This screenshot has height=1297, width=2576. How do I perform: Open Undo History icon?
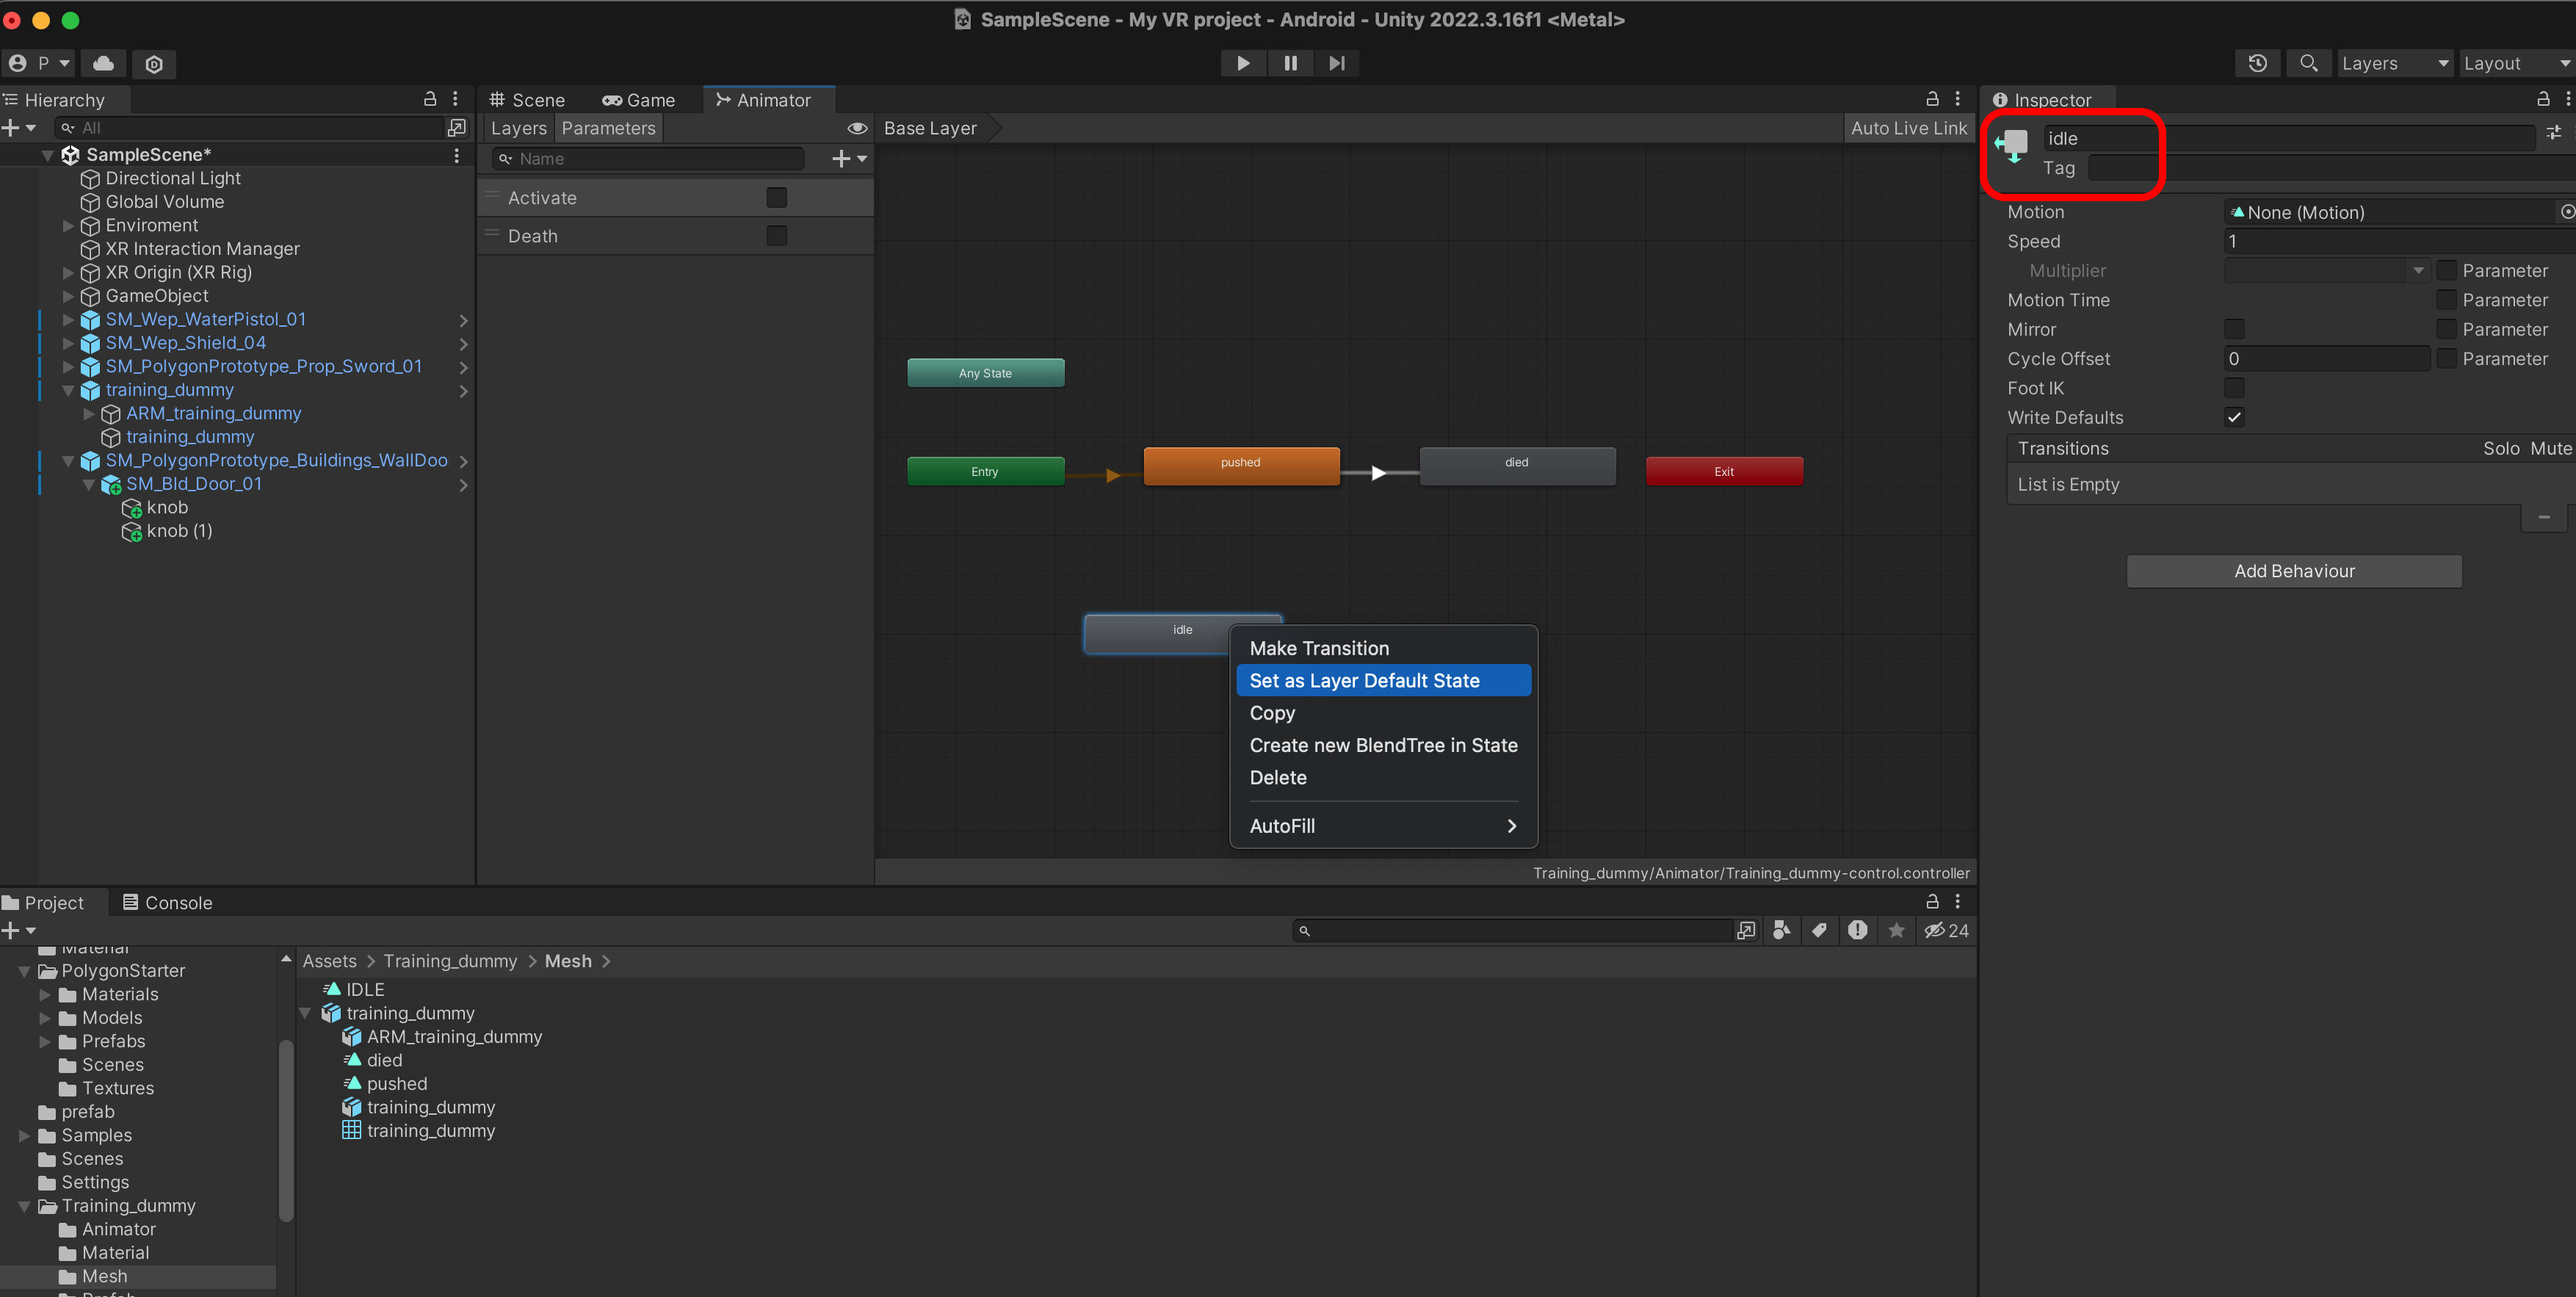(x=2257, y=63)
